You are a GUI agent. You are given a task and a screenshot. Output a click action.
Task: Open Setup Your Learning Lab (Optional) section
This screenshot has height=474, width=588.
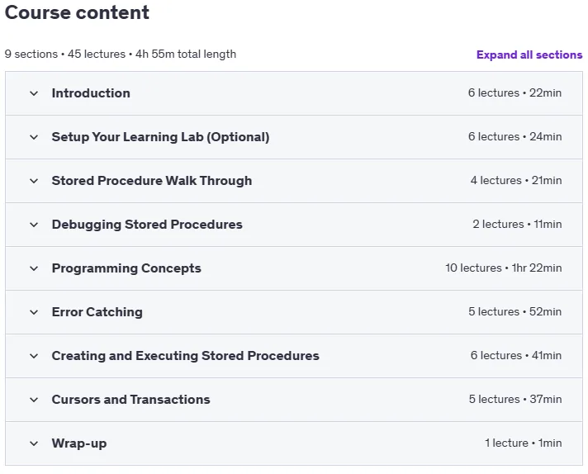(x=160, y=137)
